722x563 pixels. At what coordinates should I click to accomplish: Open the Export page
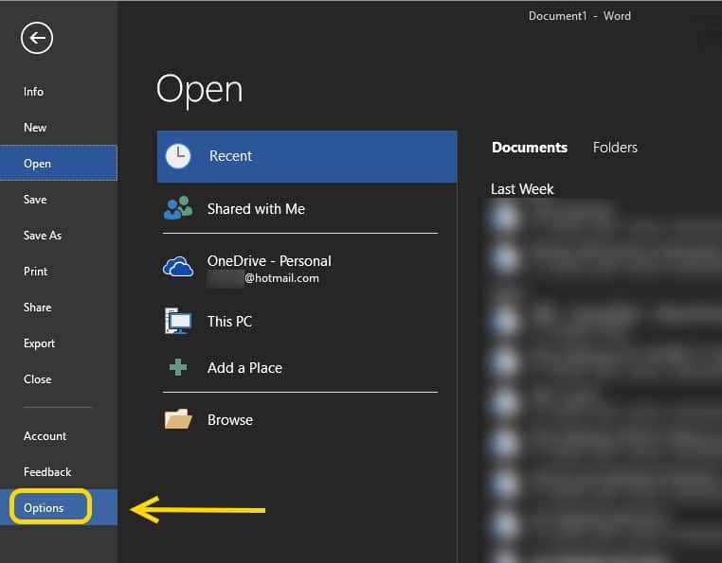40,343
